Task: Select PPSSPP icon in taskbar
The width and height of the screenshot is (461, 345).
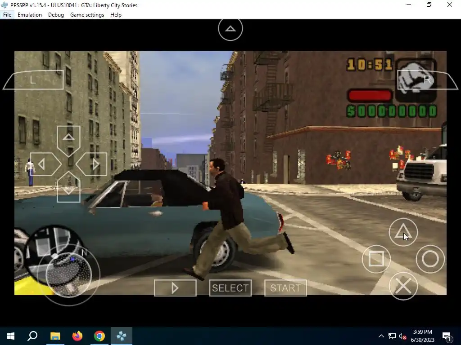Action: (122, 336)
